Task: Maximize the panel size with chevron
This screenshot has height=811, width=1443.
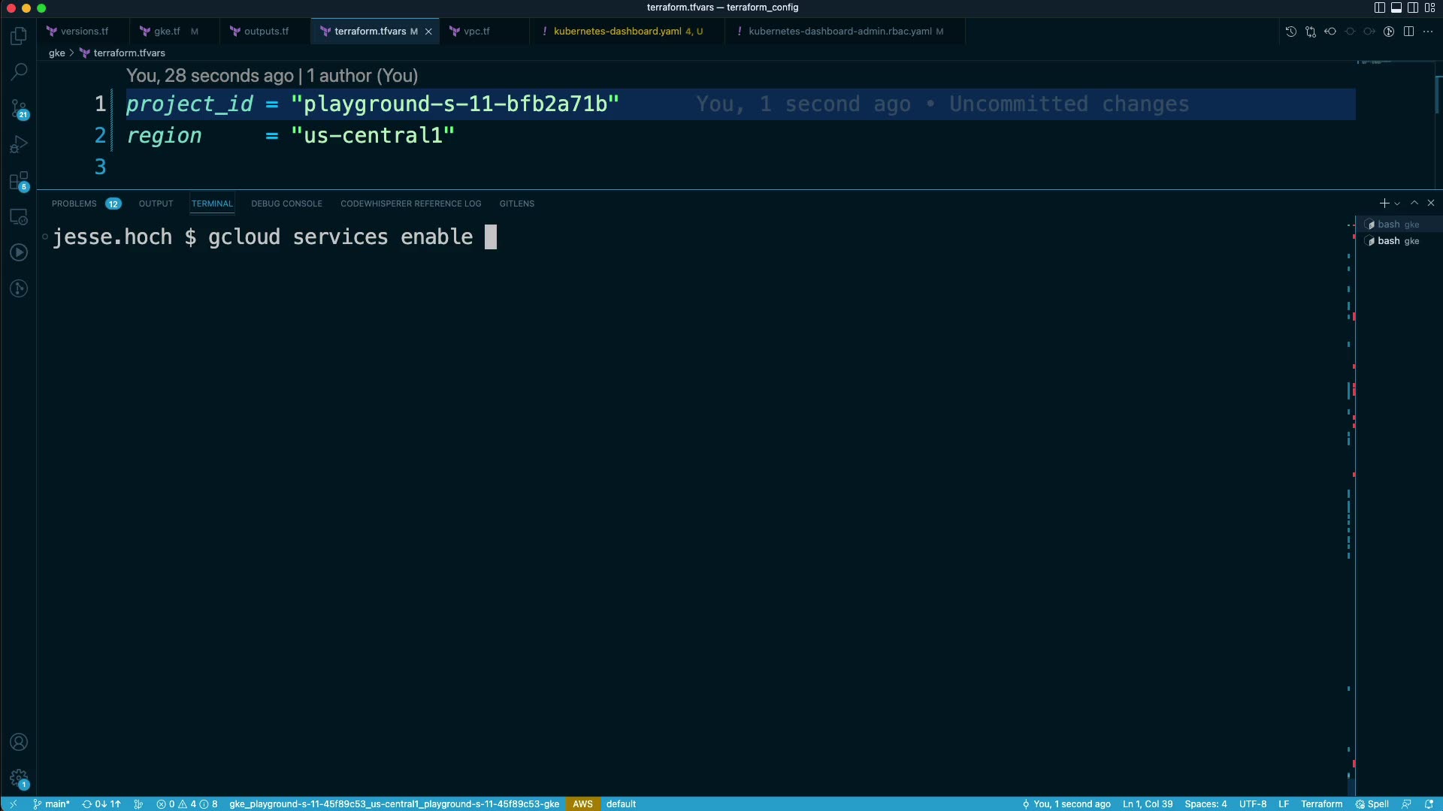Action: (1414, 204)
